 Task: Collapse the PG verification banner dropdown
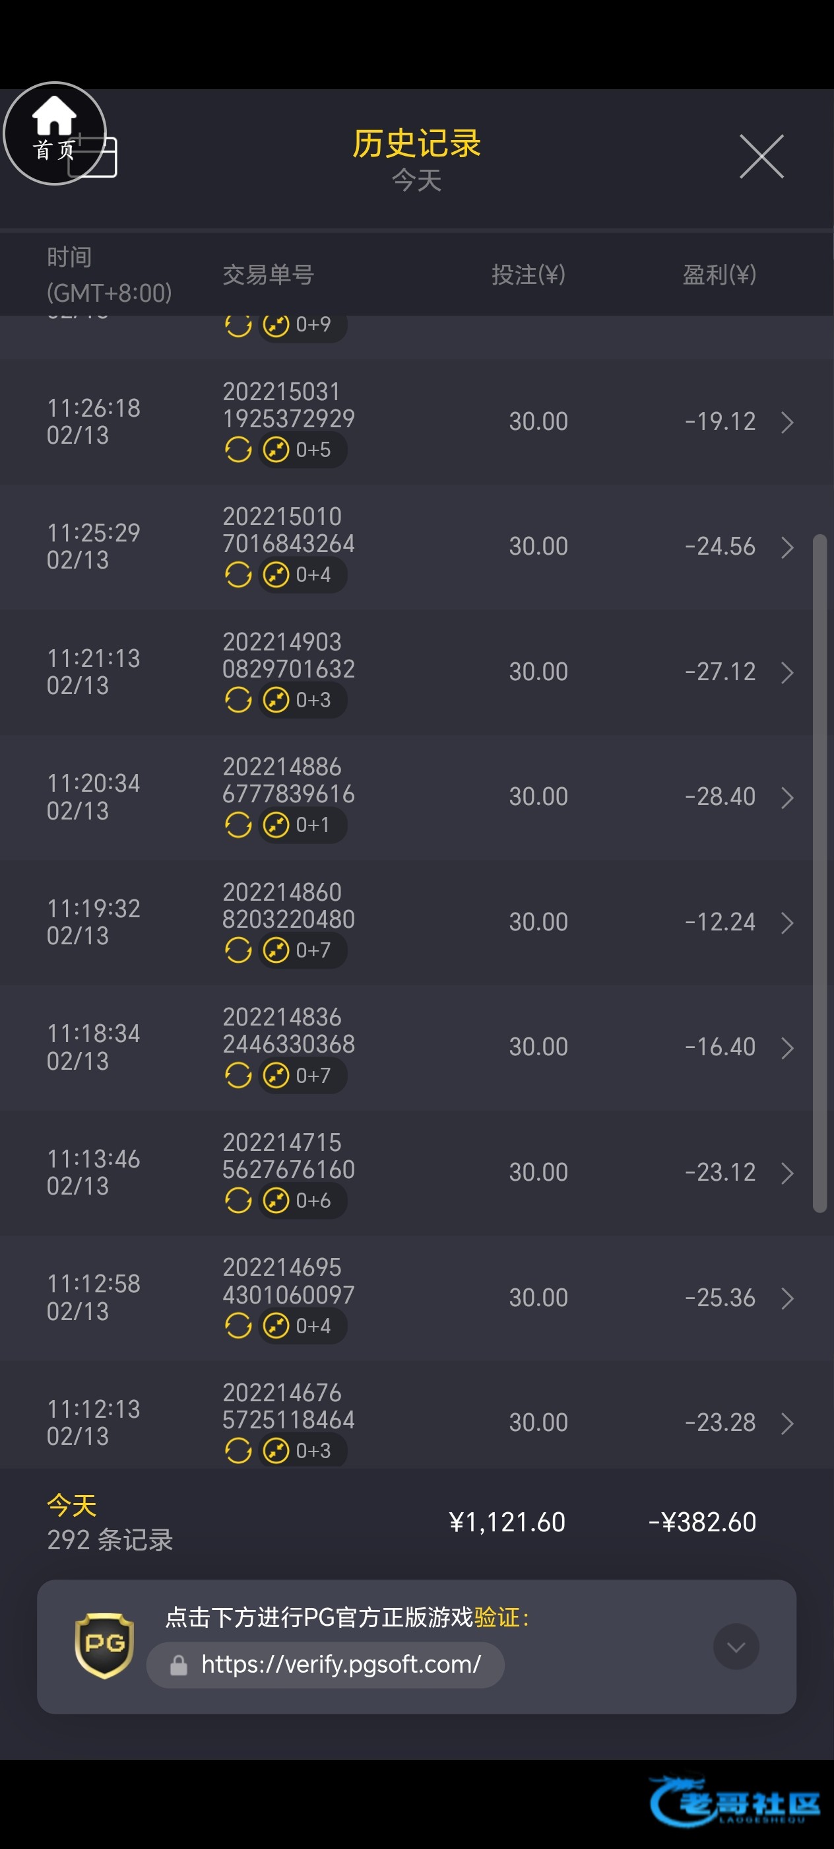coord(736,1646)
